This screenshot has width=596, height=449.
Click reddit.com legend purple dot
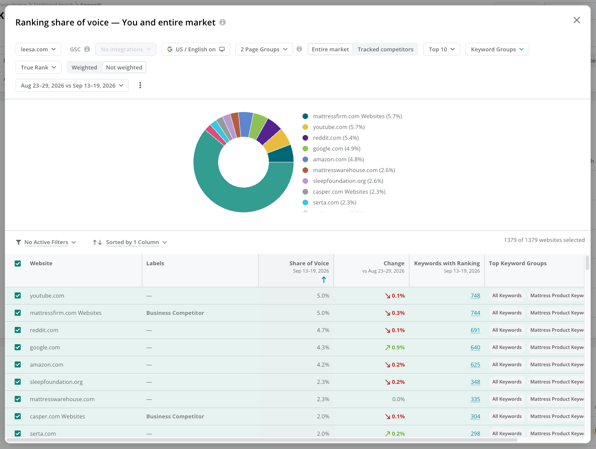(x=305, y=138)
